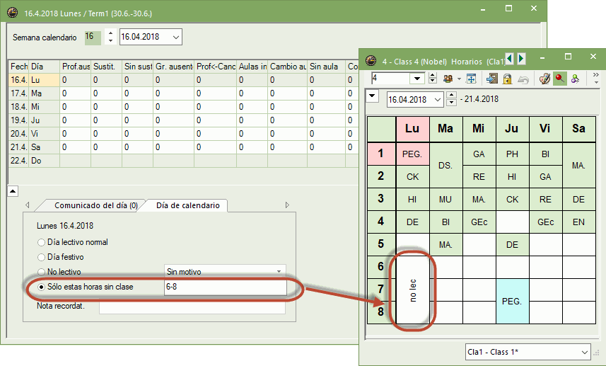The height and width of the screenshot is (366, 606).
Task: Select the PEG. lesson on Monday period 1
Action: [412, 154]
